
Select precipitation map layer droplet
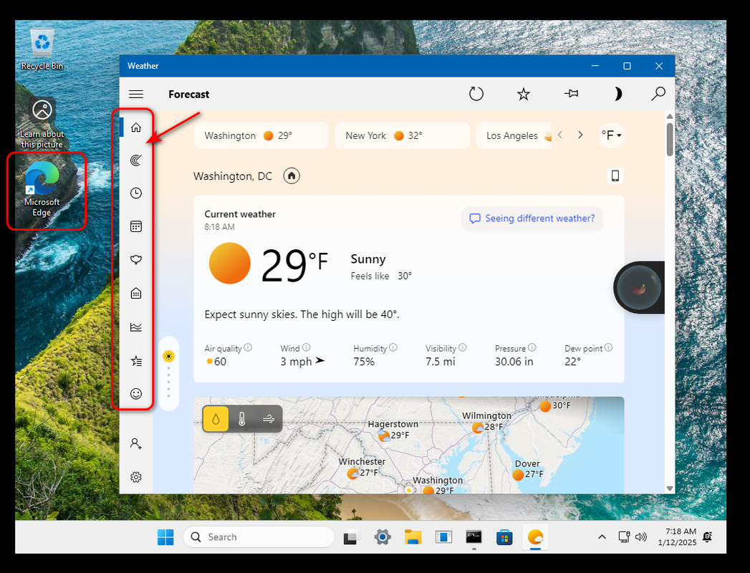[216, 419]
